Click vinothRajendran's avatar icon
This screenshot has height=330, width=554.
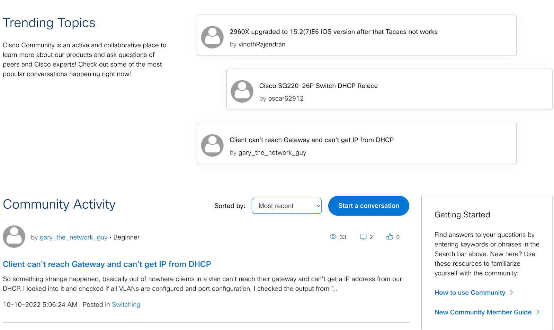click(212, 37)
